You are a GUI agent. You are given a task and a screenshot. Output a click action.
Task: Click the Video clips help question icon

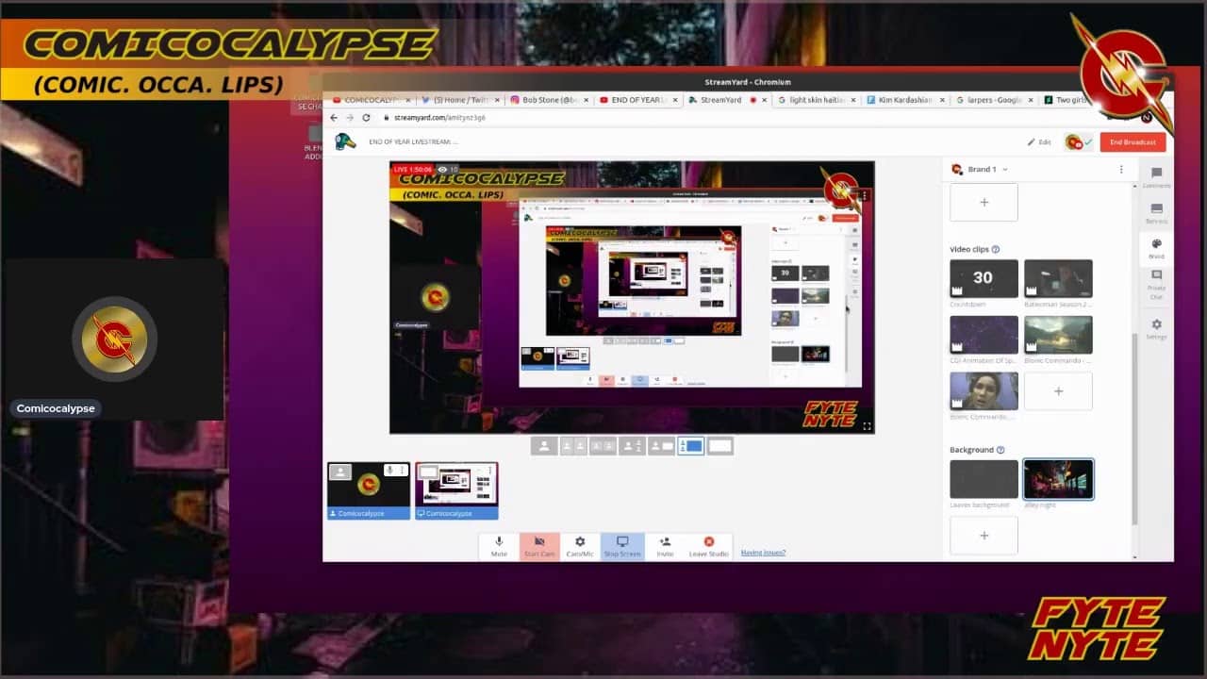(996, 250)
